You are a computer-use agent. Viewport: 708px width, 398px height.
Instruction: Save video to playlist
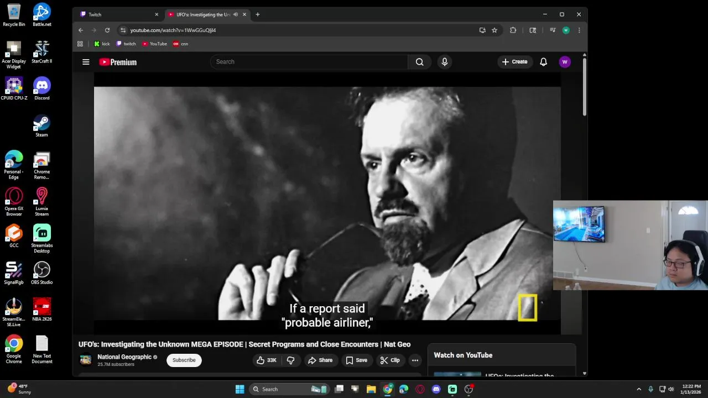[x=356, y=360]
